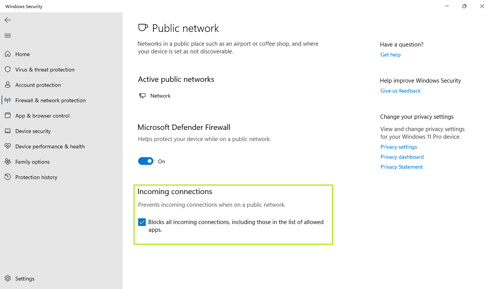
Task: Click the network computer icon beside Network
Action: tap(142, 96)
